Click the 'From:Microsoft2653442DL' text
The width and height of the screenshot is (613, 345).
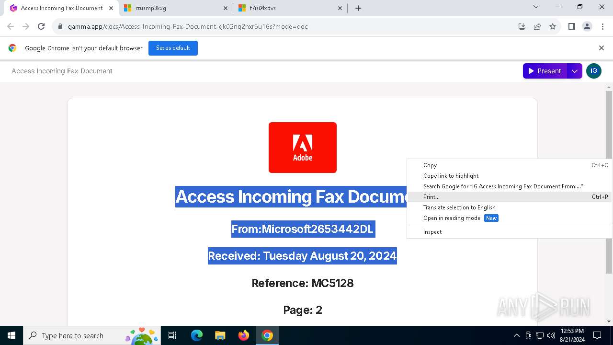303,229
